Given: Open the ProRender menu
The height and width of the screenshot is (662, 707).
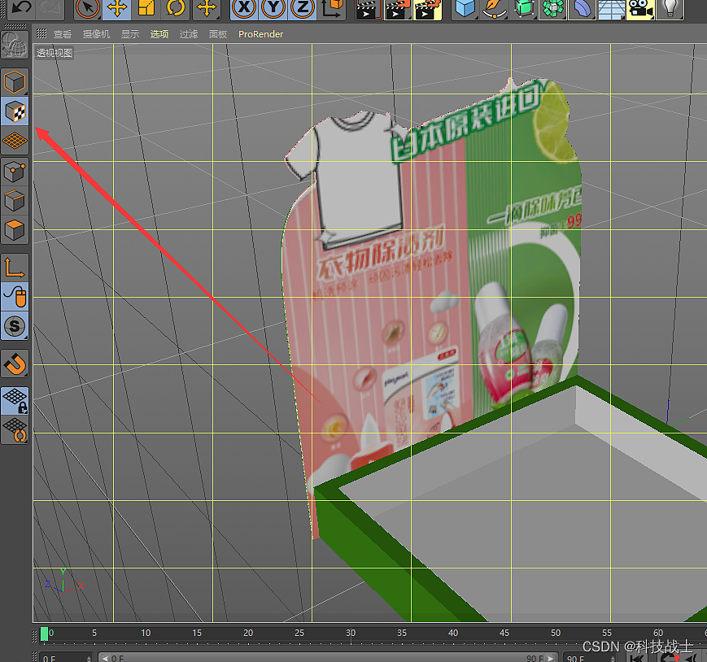Looking at the screenshot, I should coord(260,34).
